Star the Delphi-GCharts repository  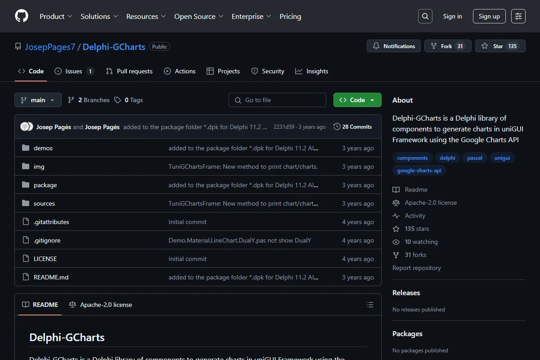click(500, 46)
